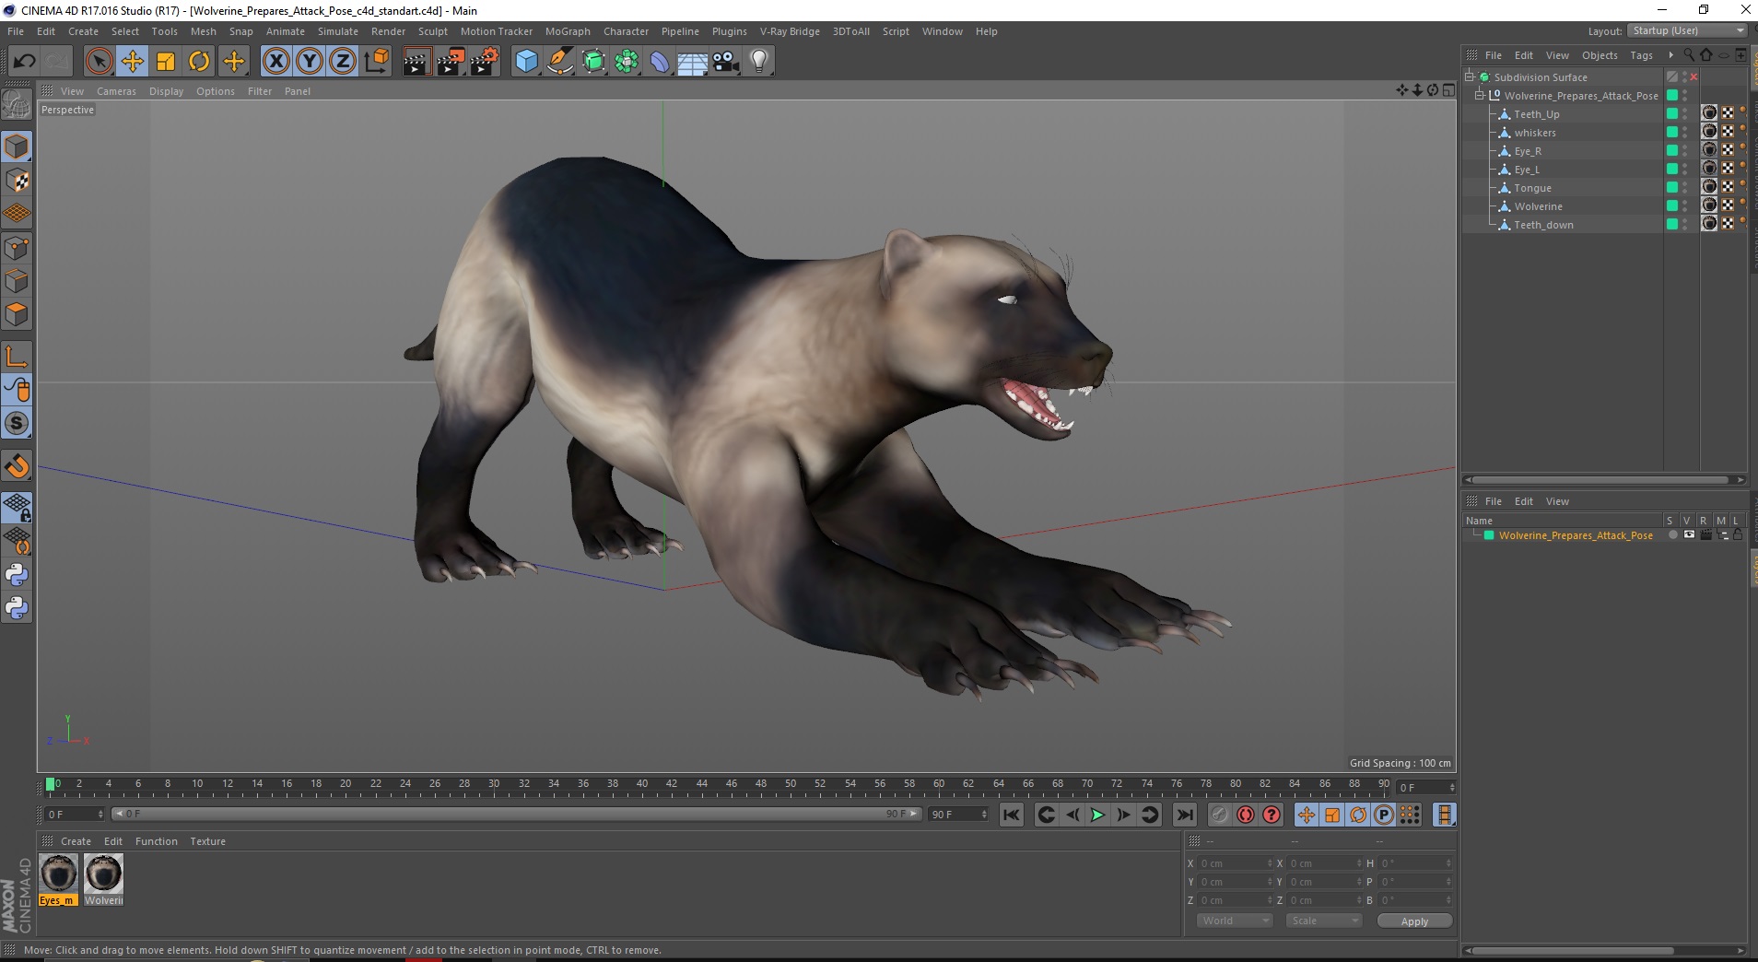This screenshot has height=962, width=1758.
Task: Click the Undo arrow icon
Action: tap(24, 62)
